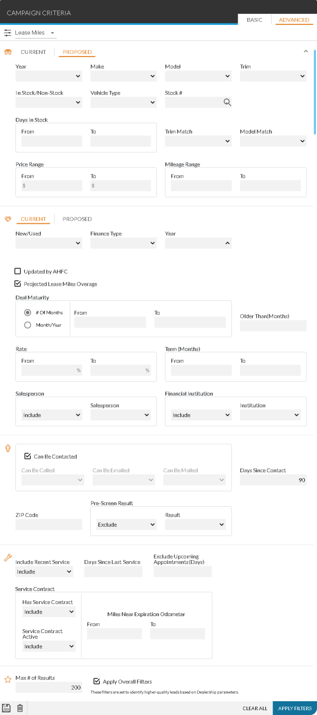
Task: Select the Month/Year radio option
Action: [x=27, y=325]
